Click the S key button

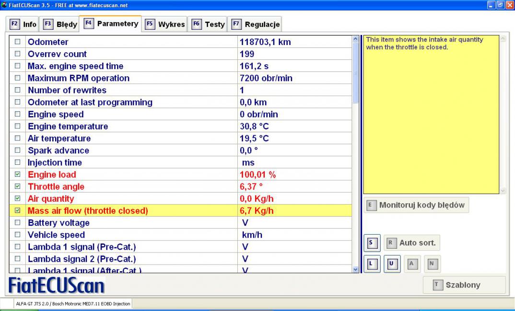[372, 243]
